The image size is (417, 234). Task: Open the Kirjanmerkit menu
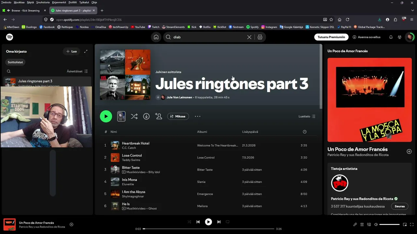tap(59, 2)
